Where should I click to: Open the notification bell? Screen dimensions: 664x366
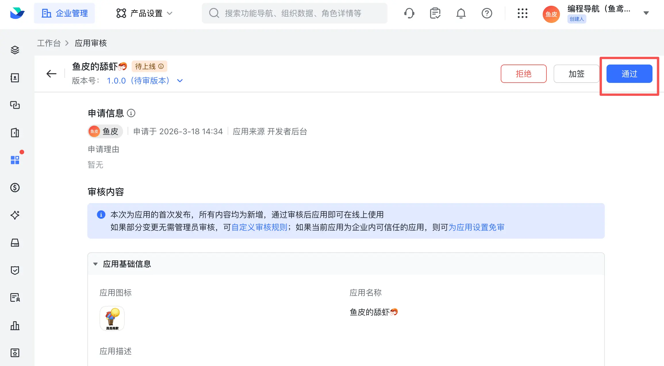point(461,13)
